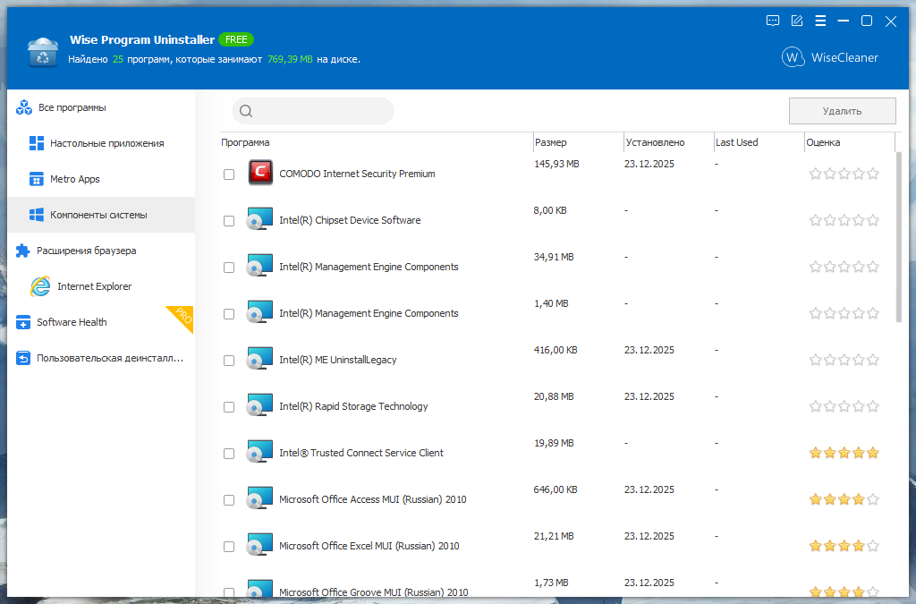Click the Intel(R) Rapid Storage Technology icon
This screenshot has width=916, height=604.
(x=260, y=405)
